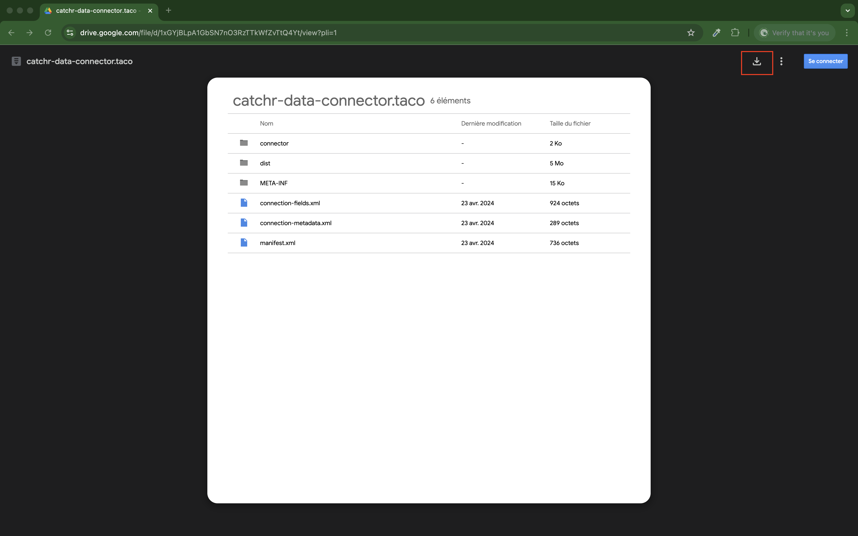Click the 6 éléments count label
This screenshot has width=858, height=536.
point(450,101)
